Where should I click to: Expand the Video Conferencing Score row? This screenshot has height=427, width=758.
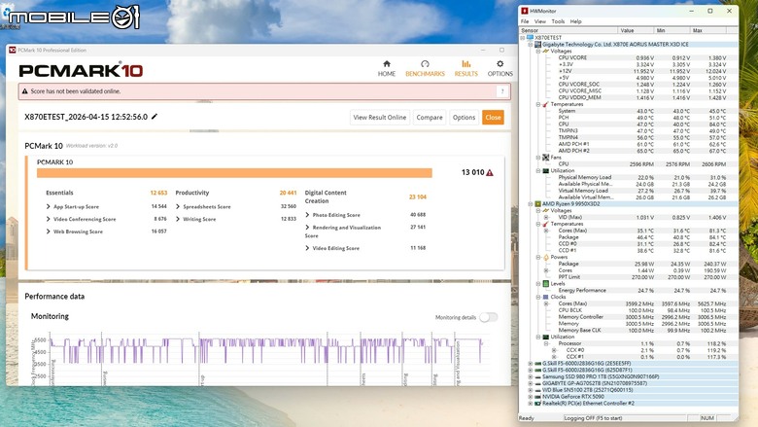pos(48,219)
